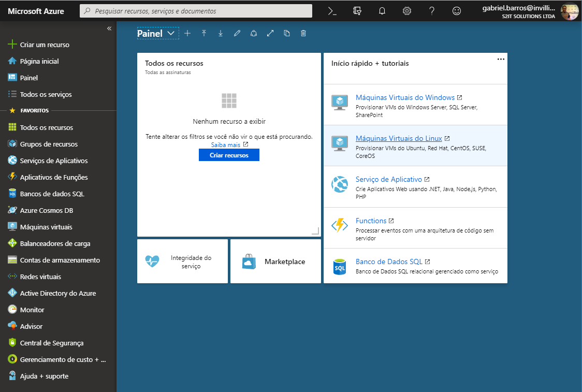582x392 pixels.
Task: Open Máquinas Virtuais do Linux link
Action: click(x=399, y=138)
